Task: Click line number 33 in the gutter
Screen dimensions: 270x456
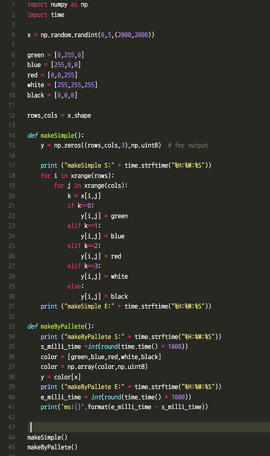Action: coord(12,326)
